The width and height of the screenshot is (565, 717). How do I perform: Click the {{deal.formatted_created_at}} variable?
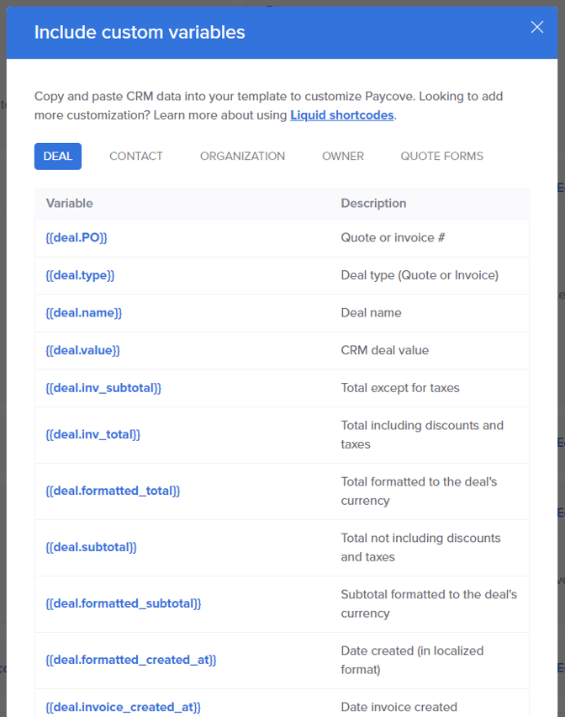pyautogui.click(x=130, y=660)
